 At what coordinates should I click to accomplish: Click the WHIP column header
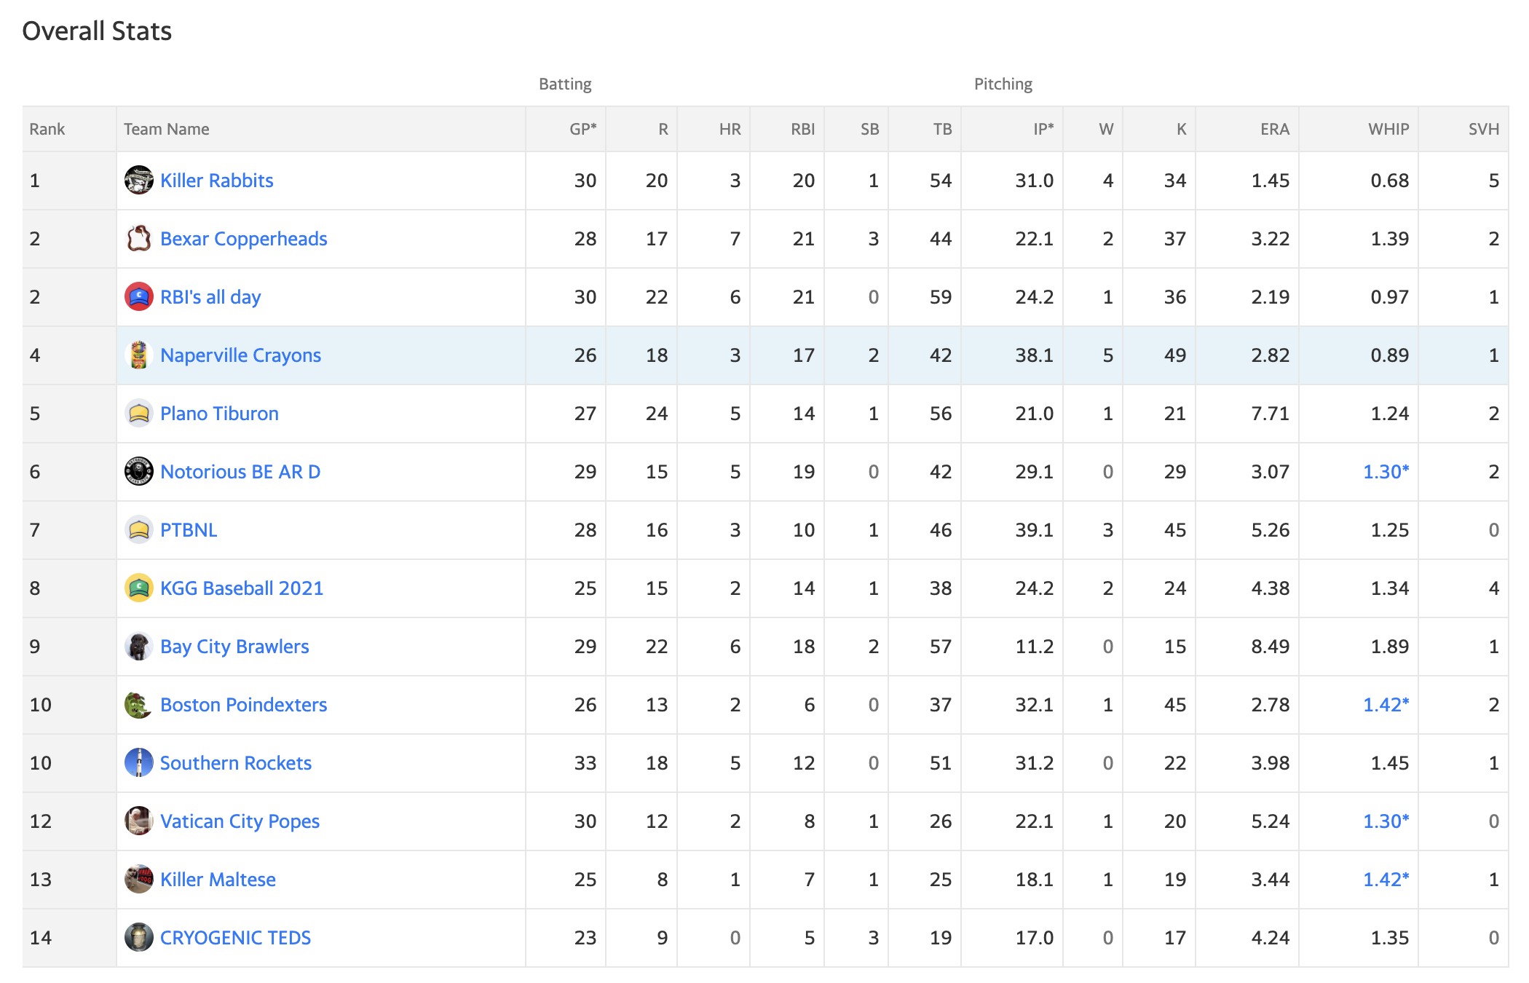pyautogui.click(x=1388, y=129)
